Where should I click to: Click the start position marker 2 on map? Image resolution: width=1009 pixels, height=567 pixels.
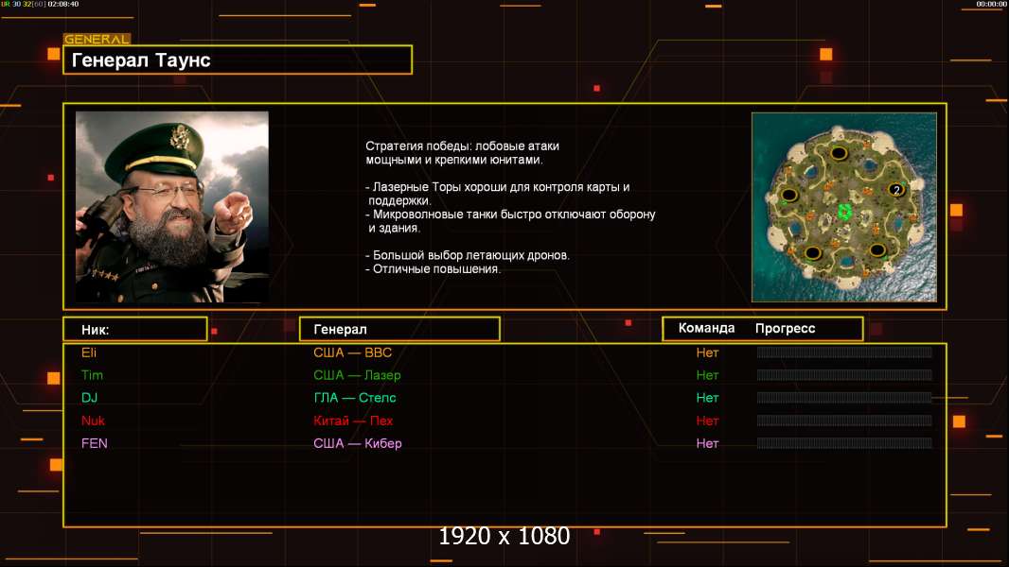click(x=896, y=190)
